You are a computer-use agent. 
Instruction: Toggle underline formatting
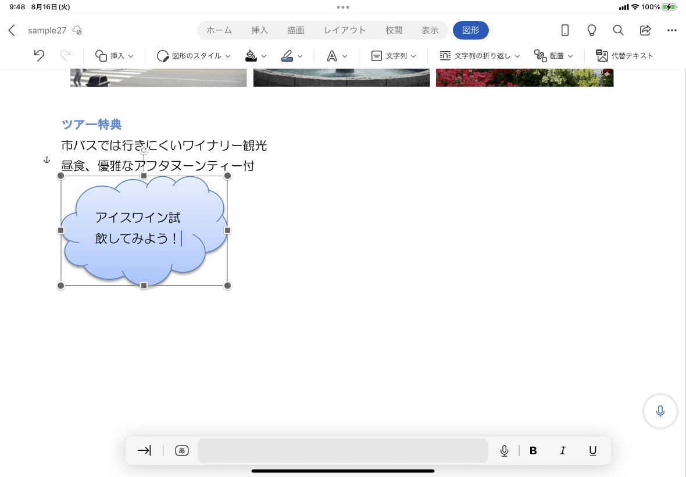tap(593, 451)
